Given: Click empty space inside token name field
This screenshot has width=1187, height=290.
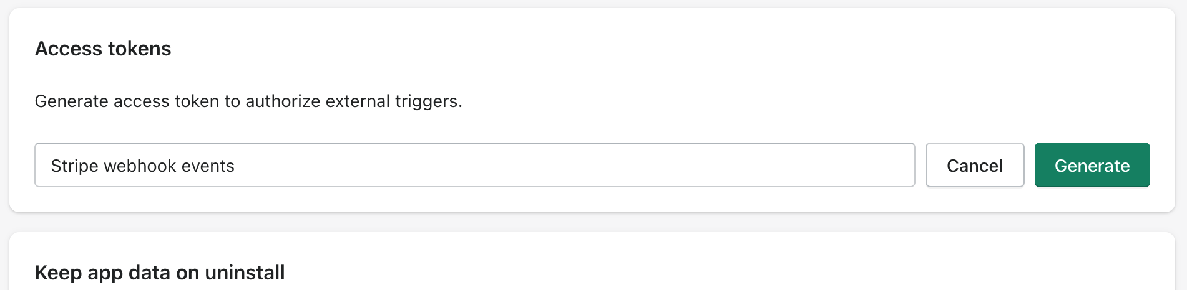Looking at the screenshot, I should [574, 165].
